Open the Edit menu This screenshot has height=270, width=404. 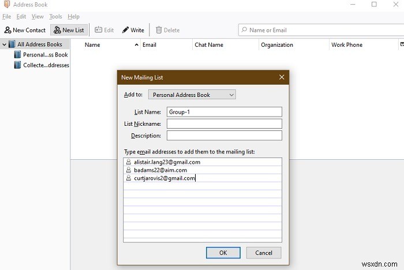[x=21, y=17]
